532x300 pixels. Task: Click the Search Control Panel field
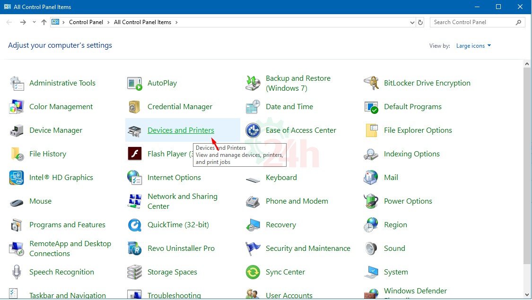coord(473,22)
